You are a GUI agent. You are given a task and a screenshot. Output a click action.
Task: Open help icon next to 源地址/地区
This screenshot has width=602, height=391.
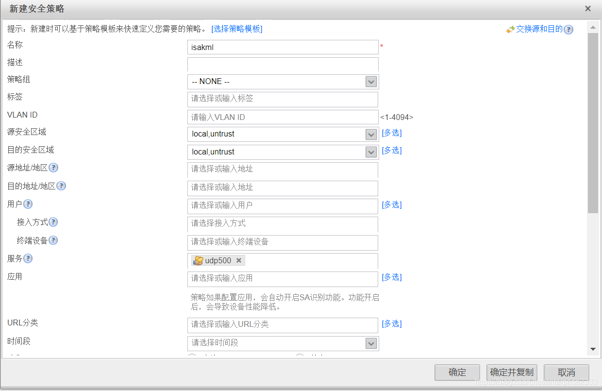coord(53,168)
